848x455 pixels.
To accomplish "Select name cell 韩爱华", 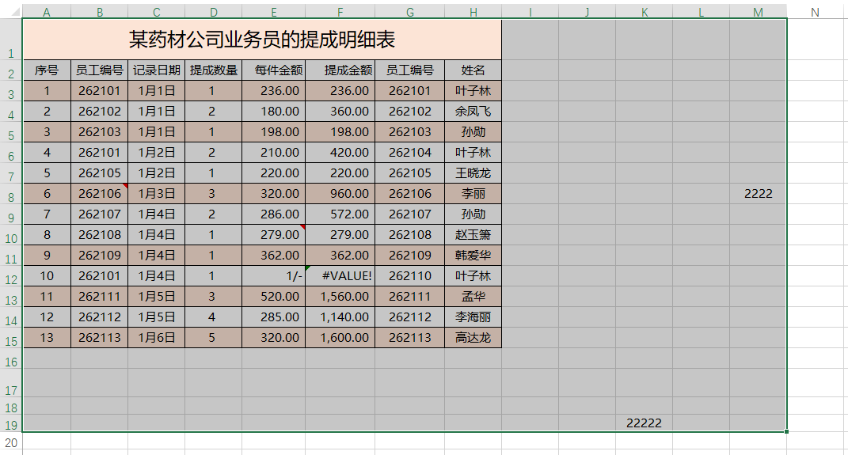I will click(473, 256).
